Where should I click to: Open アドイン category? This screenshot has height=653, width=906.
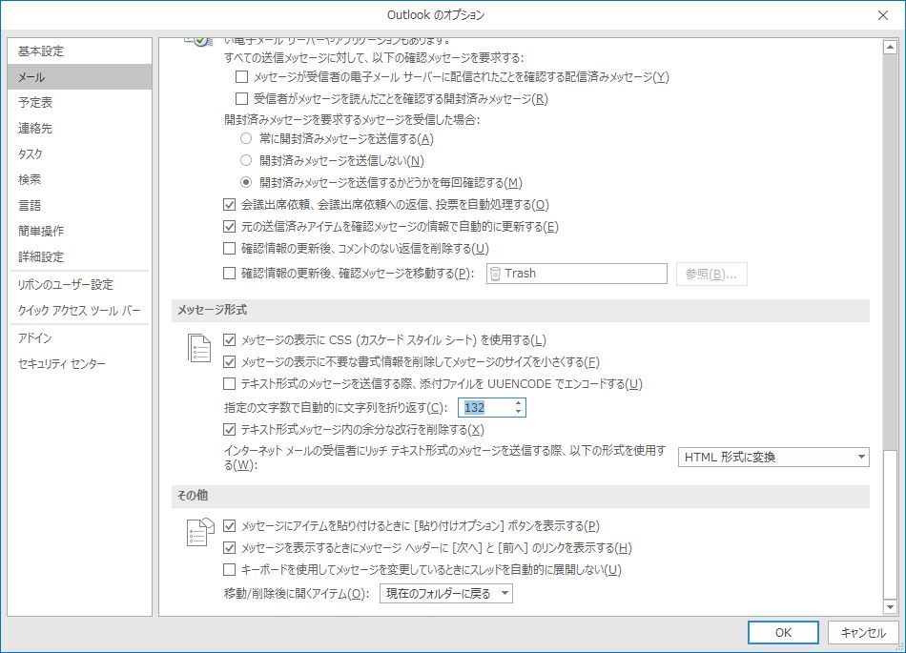pos(80,338)
